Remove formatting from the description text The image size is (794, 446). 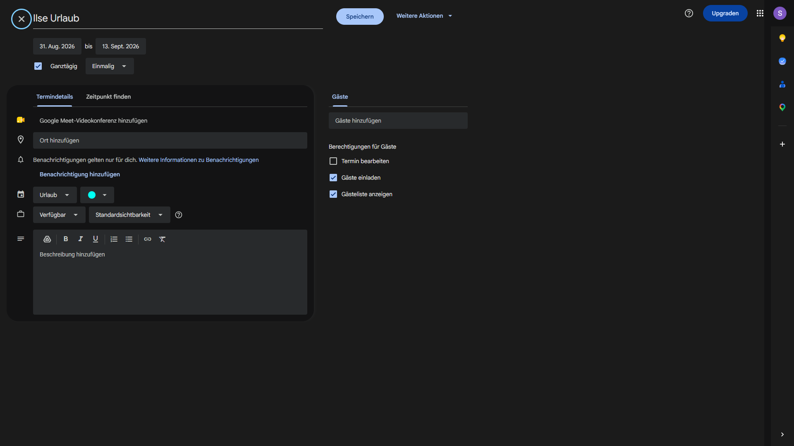point(163,239)
